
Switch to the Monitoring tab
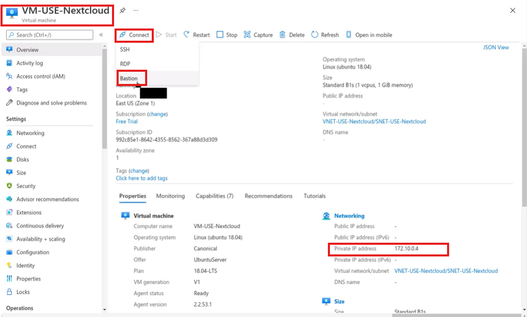(x=171, y=196)
